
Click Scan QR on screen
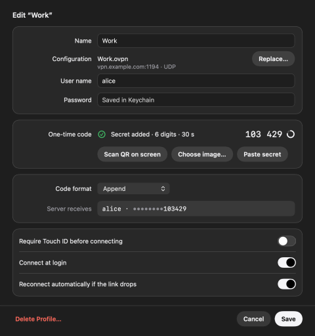point(133,154)
